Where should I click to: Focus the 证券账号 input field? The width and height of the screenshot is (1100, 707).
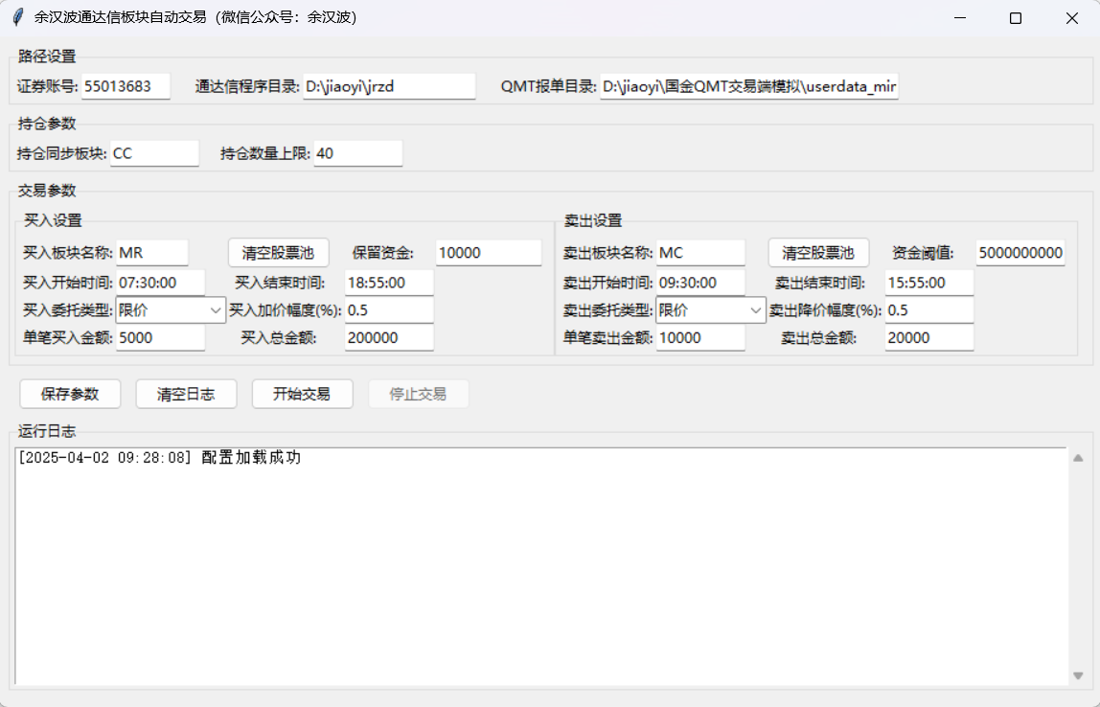click(126, 86)
